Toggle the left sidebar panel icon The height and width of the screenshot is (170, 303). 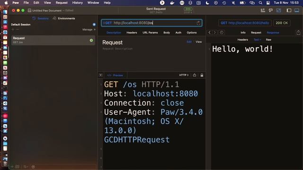click(x=289, y=10)
